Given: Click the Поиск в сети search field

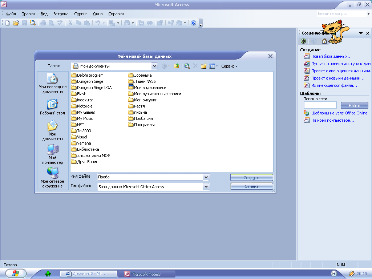Looking at the screenshot, I should 320,105.
